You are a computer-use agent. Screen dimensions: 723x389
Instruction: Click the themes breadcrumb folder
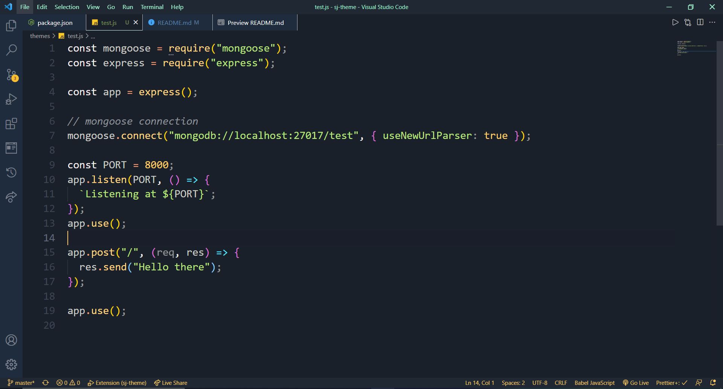coord(40,36)
